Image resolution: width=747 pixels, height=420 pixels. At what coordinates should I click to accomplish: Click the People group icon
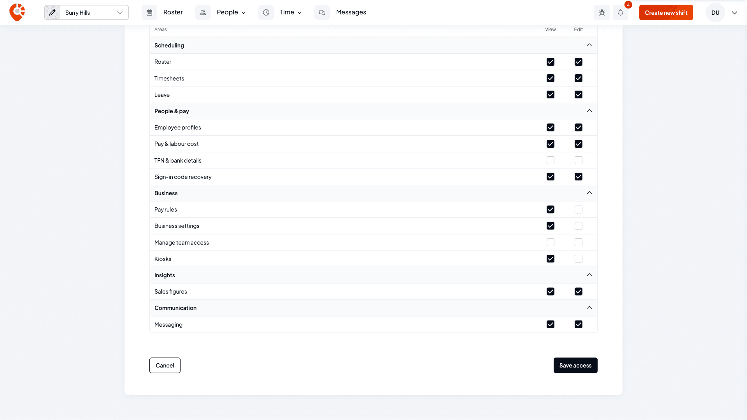(203, 12)
